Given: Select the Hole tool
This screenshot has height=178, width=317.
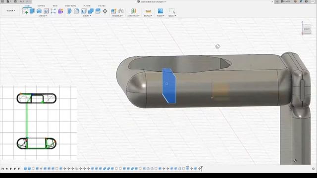Looking at the screenshot, I should tap(46, 11).
